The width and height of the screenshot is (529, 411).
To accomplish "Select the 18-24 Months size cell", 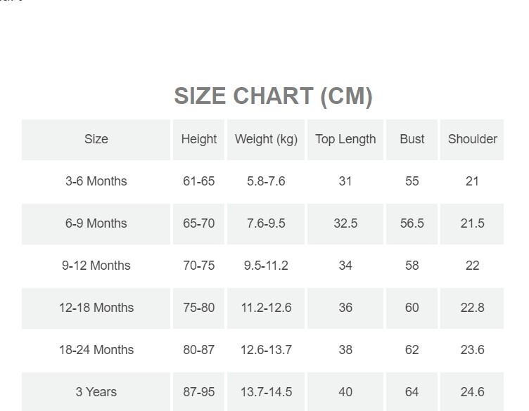I will click(96, 350).
